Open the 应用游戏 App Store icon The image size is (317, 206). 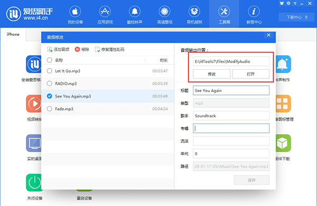[105, 12]
